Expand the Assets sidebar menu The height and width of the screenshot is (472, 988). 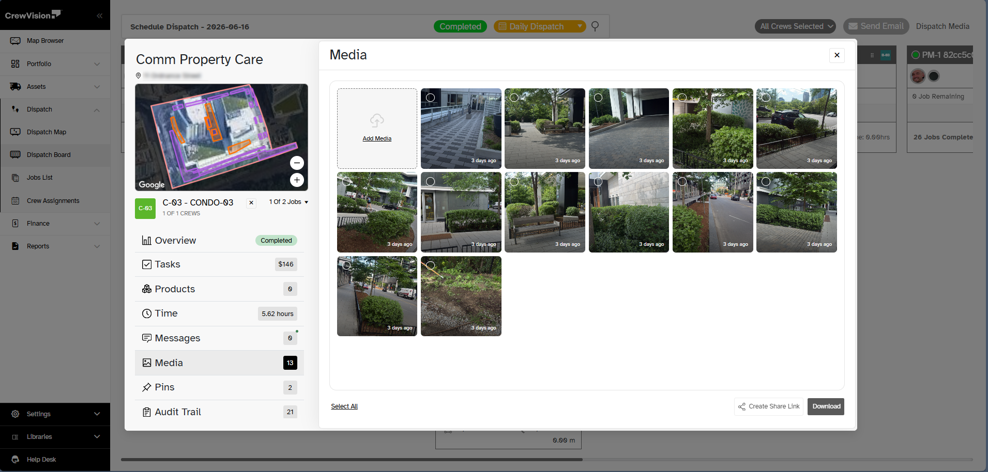tap(97, 87)
